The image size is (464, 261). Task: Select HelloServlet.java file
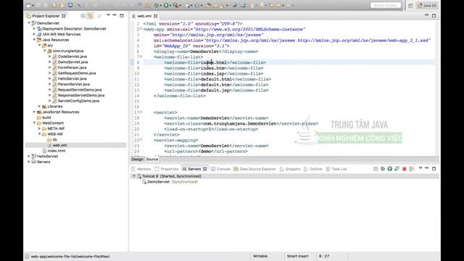point(72,79)
